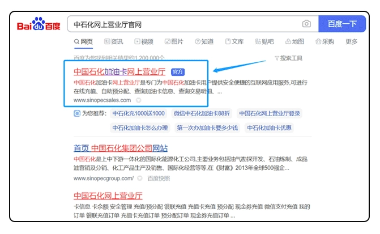Open 首页 中国石化集团公司网站 result
Screen dimensions: 380x234
(x=121, y=148)
